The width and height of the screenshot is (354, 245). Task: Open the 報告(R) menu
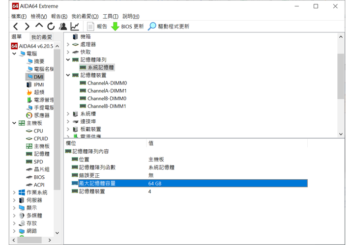(x=59, y=16)
